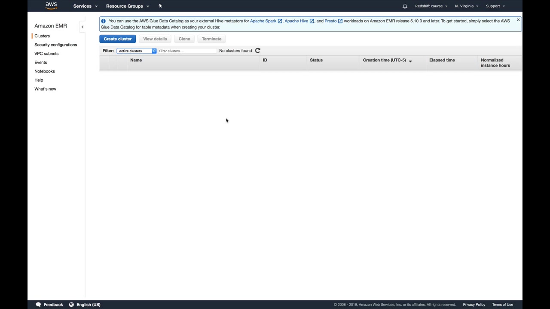Click the Name column header
Screen dimensions: 550x309
[x=136, y=60]
